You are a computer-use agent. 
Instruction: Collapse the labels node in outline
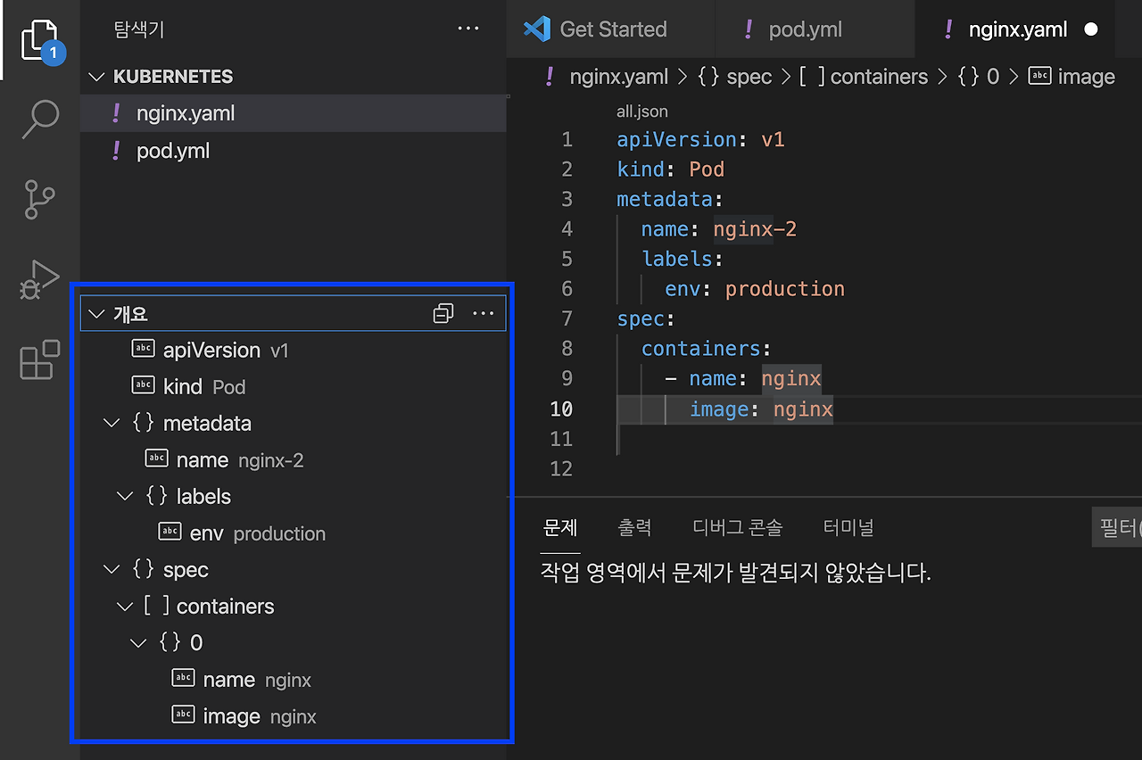125,496
